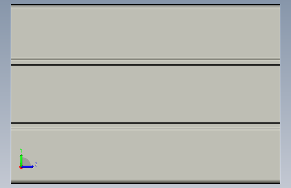Select the left vertical edge of model
The height and width of the screenshot is (188, 291).
[11, 94]
